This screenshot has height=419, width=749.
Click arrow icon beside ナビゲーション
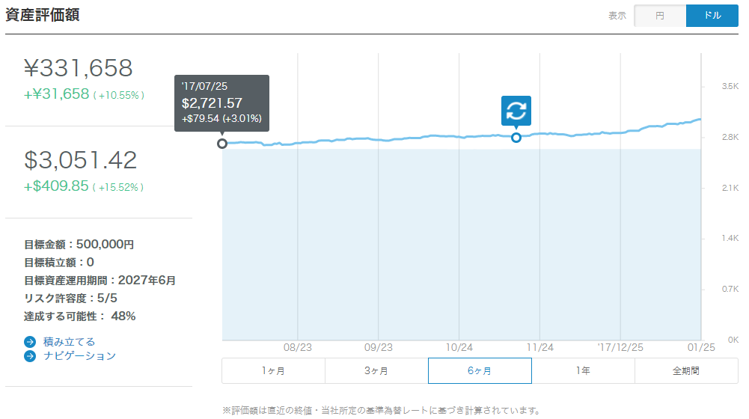(x=30, y=356)
